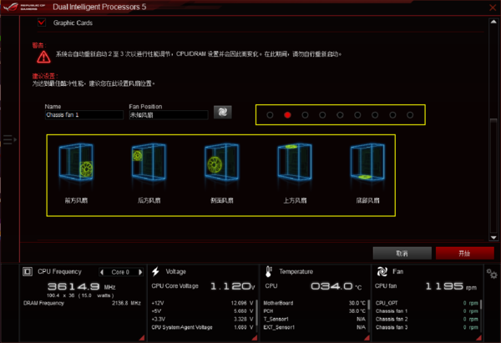This screenshot has width=501, height=343.
Task: Click the Fan panel icon
Action: [x=382, y=271]
